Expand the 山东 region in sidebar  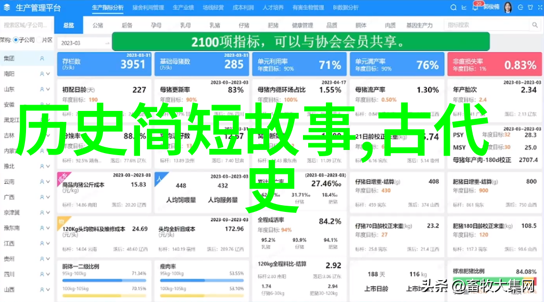click(48, 90)
